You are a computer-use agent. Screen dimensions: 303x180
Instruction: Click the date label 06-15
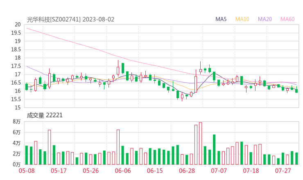coord(155,171)
